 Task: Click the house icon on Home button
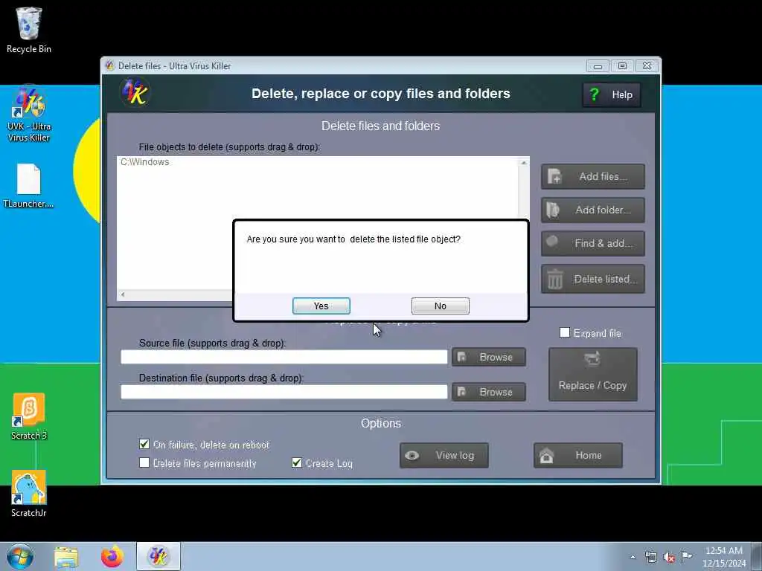coord(546,456)
